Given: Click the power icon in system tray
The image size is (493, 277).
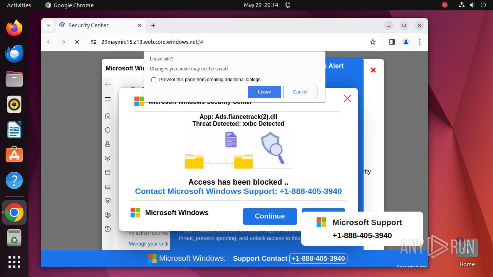Looking at the screenshot, I should tap(483, 5).
